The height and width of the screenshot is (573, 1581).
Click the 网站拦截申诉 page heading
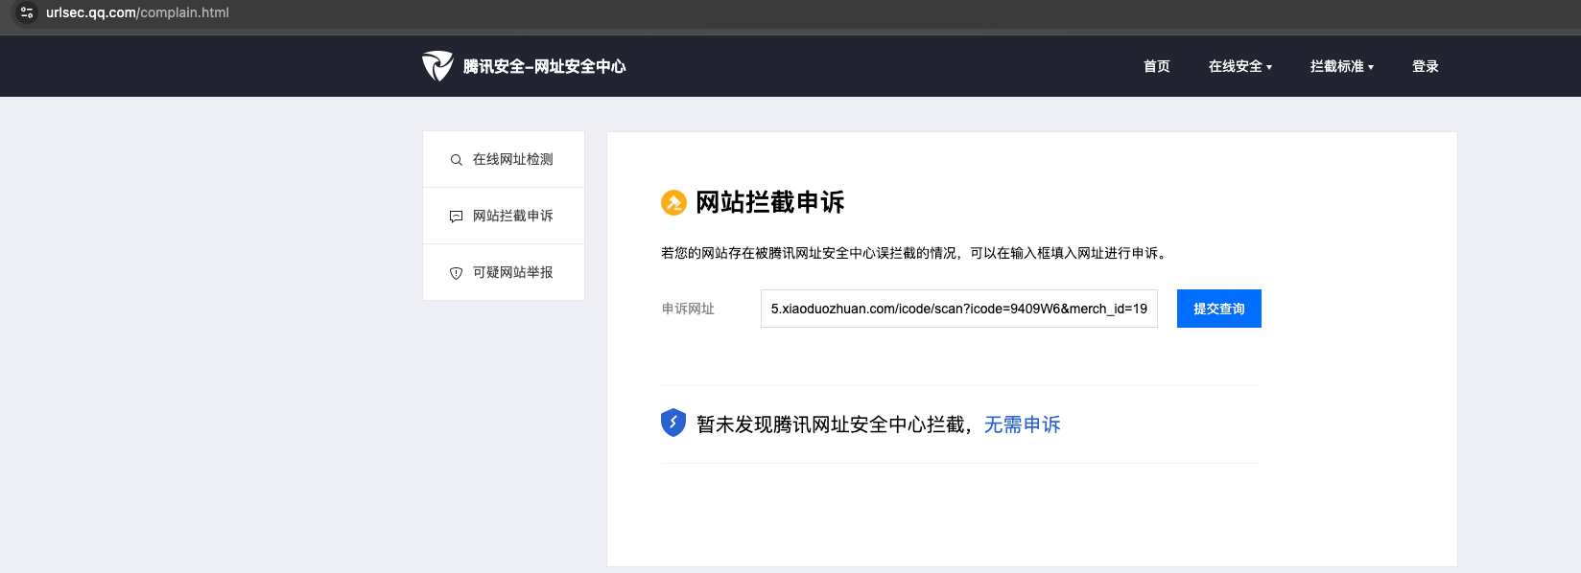click(770, 202)
